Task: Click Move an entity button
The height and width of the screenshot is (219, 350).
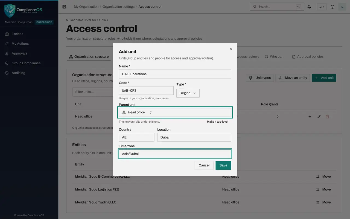Action: [293, 78]
